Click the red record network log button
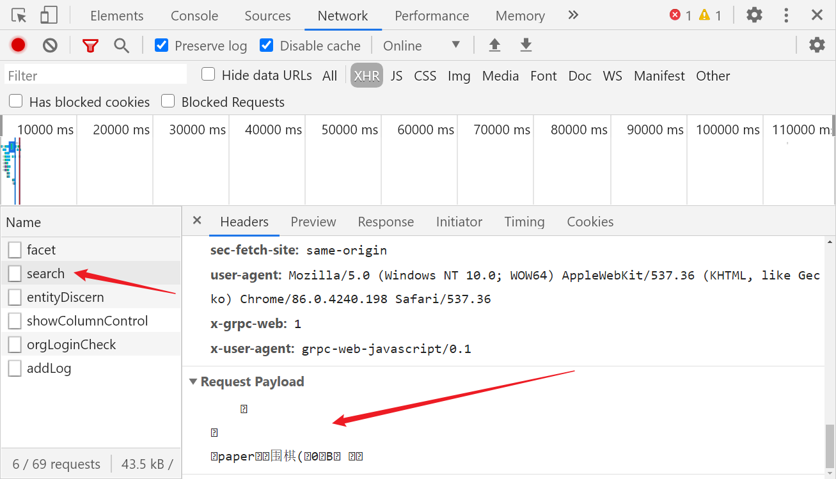Screen dimensions: 836x479 coord(18,45)
